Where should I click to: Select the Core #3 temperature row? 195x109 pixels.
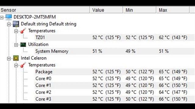click(115, 99)
